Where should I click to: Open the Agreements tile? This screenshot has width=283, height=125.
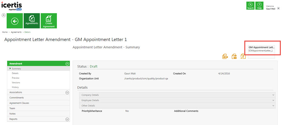32,21
